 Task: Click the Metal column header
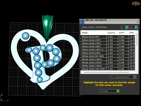[x=93, y=33]
